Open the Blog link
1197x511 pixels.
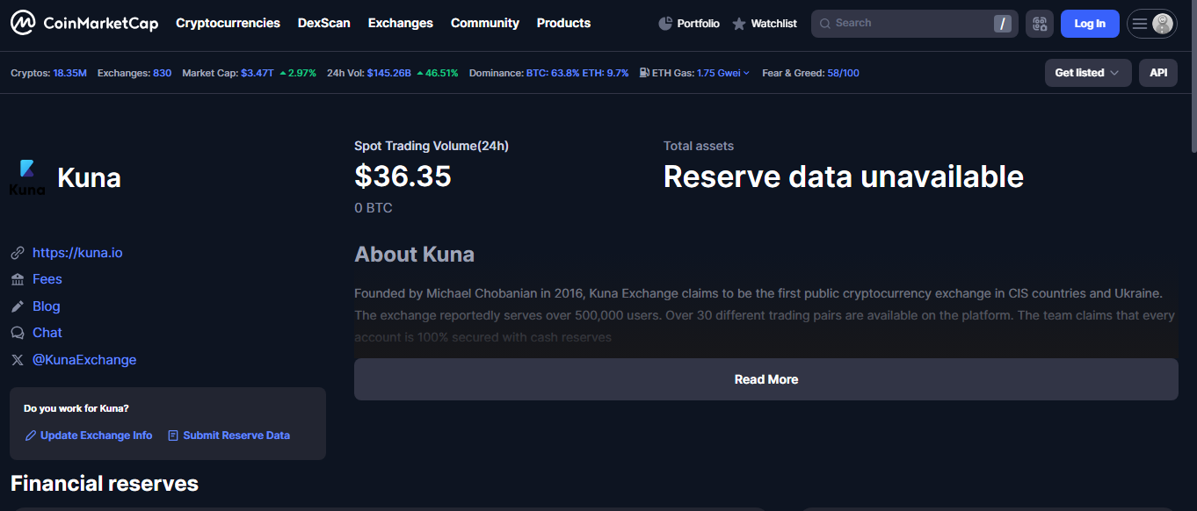click(47, 306)
